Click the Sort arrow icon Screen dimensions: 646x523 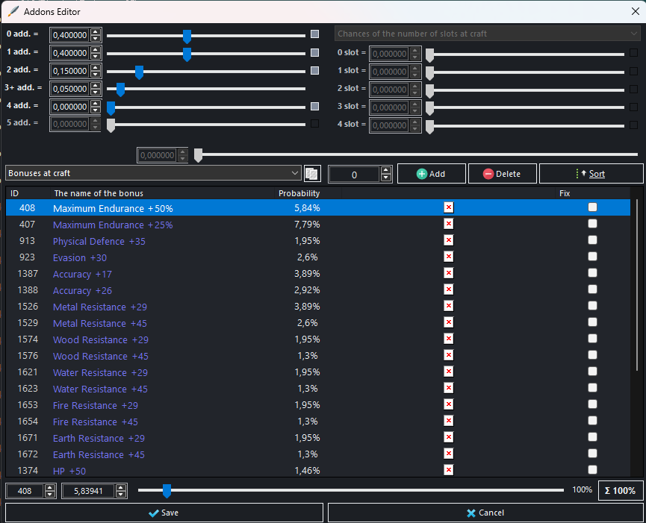click(582, 173)
